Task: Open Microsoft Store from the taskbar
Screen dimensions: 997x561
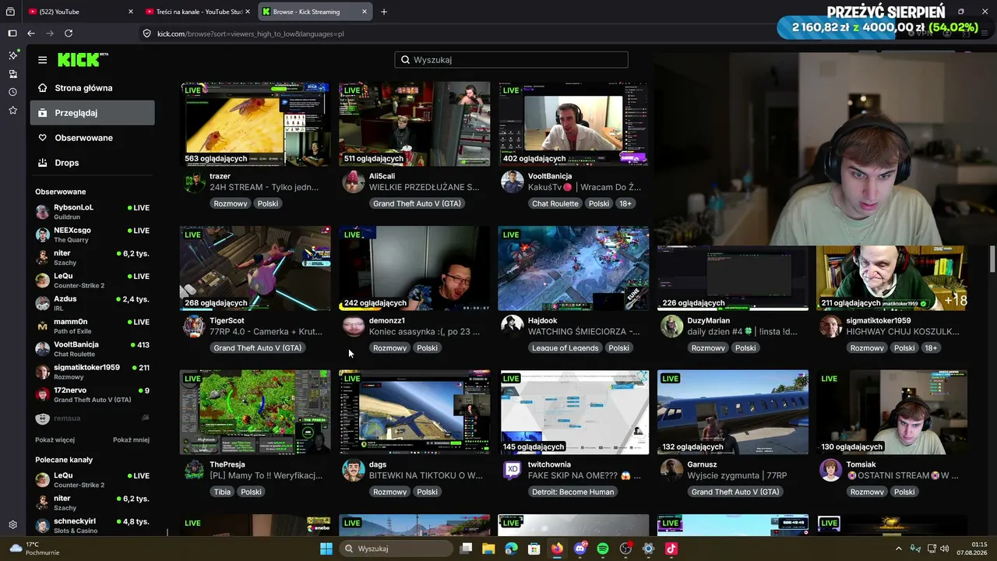Action: [534, 549]
